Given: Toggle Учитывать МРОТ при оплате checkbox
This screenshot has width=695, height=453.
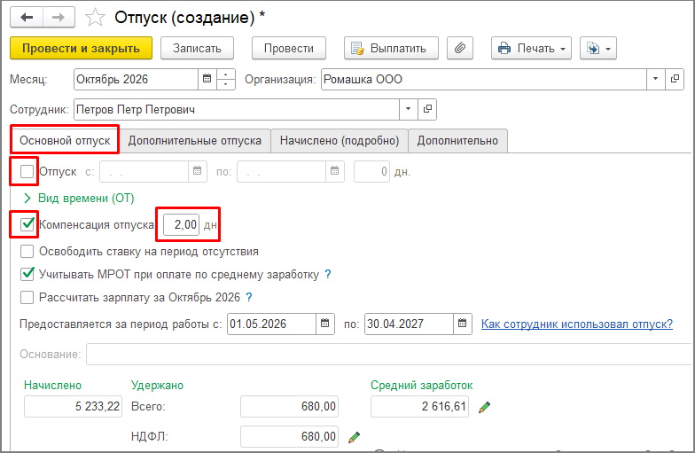Looking at the screenshot, I should point(27,275).
